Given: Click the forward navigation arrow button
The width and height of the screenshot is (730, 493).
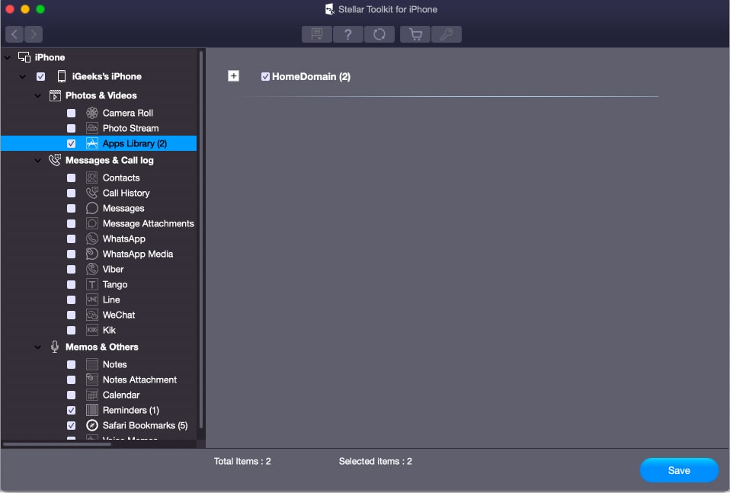Looking at the screenshot, I should click(x=34, y=34).
